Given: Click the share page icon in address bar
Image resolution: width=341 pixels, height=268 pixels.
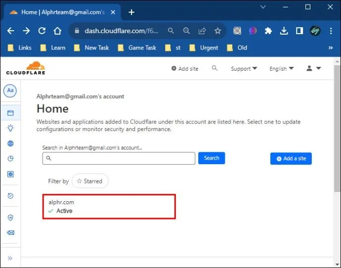Looking at the screenshot, I should 202,31.
